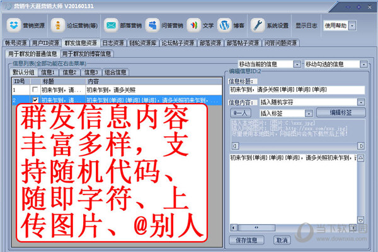Image resolution: width=378 pixels, height=252 pixels.
Task: Minimize the application window
Action: tap(348, 7)
